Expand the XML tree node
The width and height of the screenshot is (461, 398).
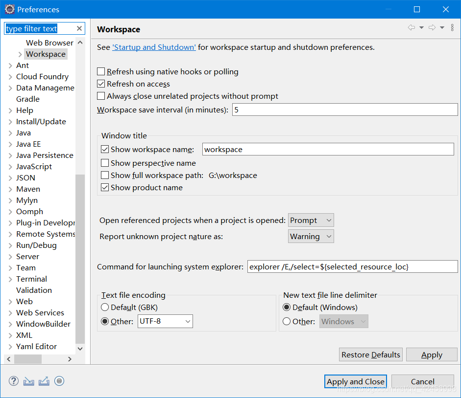point(10,335)
